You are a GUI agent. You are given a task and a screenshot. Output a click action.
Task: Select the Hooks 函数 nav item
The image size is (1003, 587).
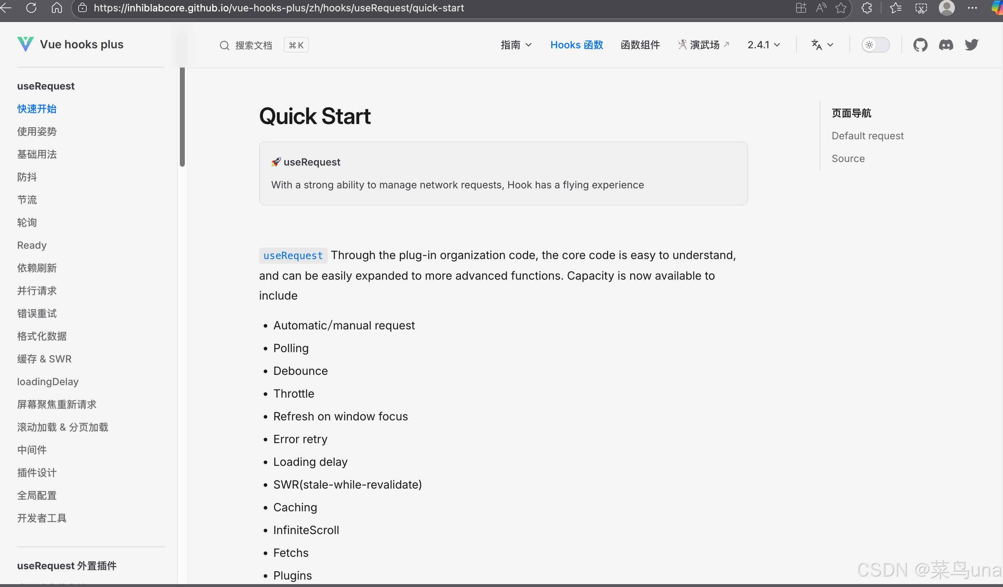pos(576,44)
